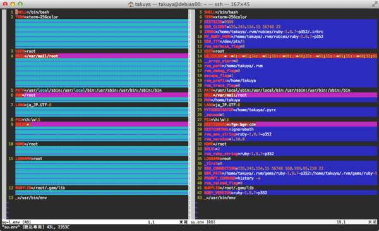379x231 pixels.
Task: Click HOME=/root on right pane line 32
Action: [215, 144]
